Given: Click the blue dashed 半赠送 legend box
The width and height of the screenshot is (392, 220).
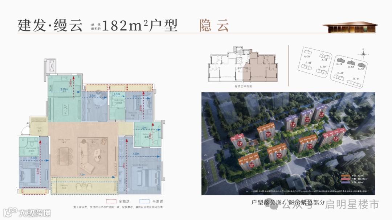Looking at the screenshot, I should [x=144, y=201].
